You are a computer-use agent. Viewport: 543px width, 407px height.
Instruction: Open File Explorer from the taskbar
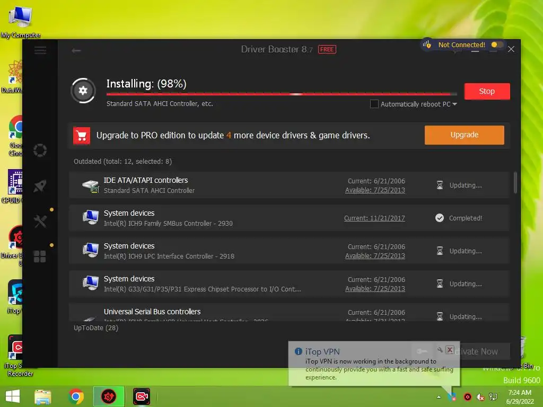43,396
